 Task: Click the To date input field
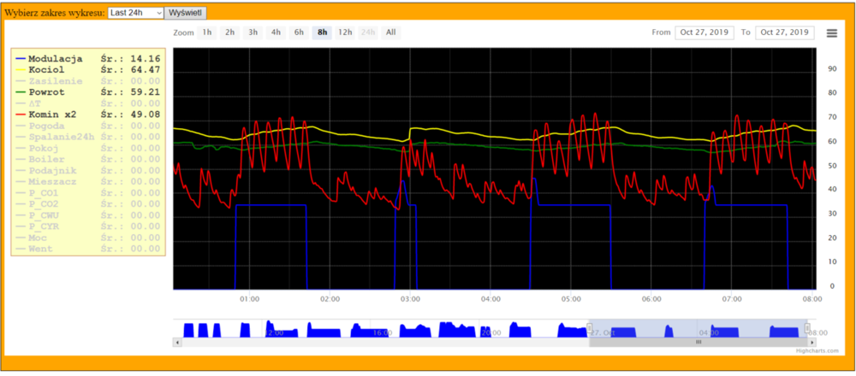784,32
